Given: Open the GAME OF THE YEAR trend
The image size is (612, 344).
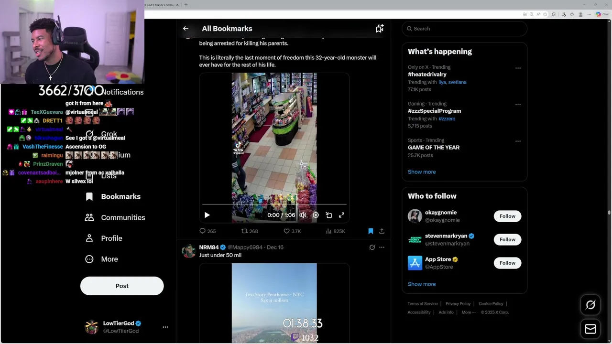Looking at the screenshot, I should (434, 147).
